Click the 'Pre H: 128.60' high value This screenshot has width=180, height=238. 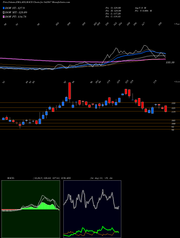[x=113, y=10]
